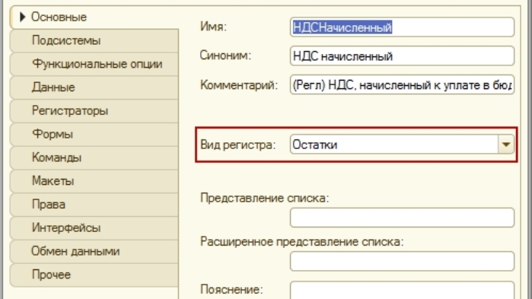Click the Имя field with НДСНачисленный
Screen dimensions: 532x299
tap(402, 27)
